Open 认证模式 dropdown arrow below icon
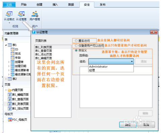The height and width of the screenshot is (133, 161). (x=9, y=23)
